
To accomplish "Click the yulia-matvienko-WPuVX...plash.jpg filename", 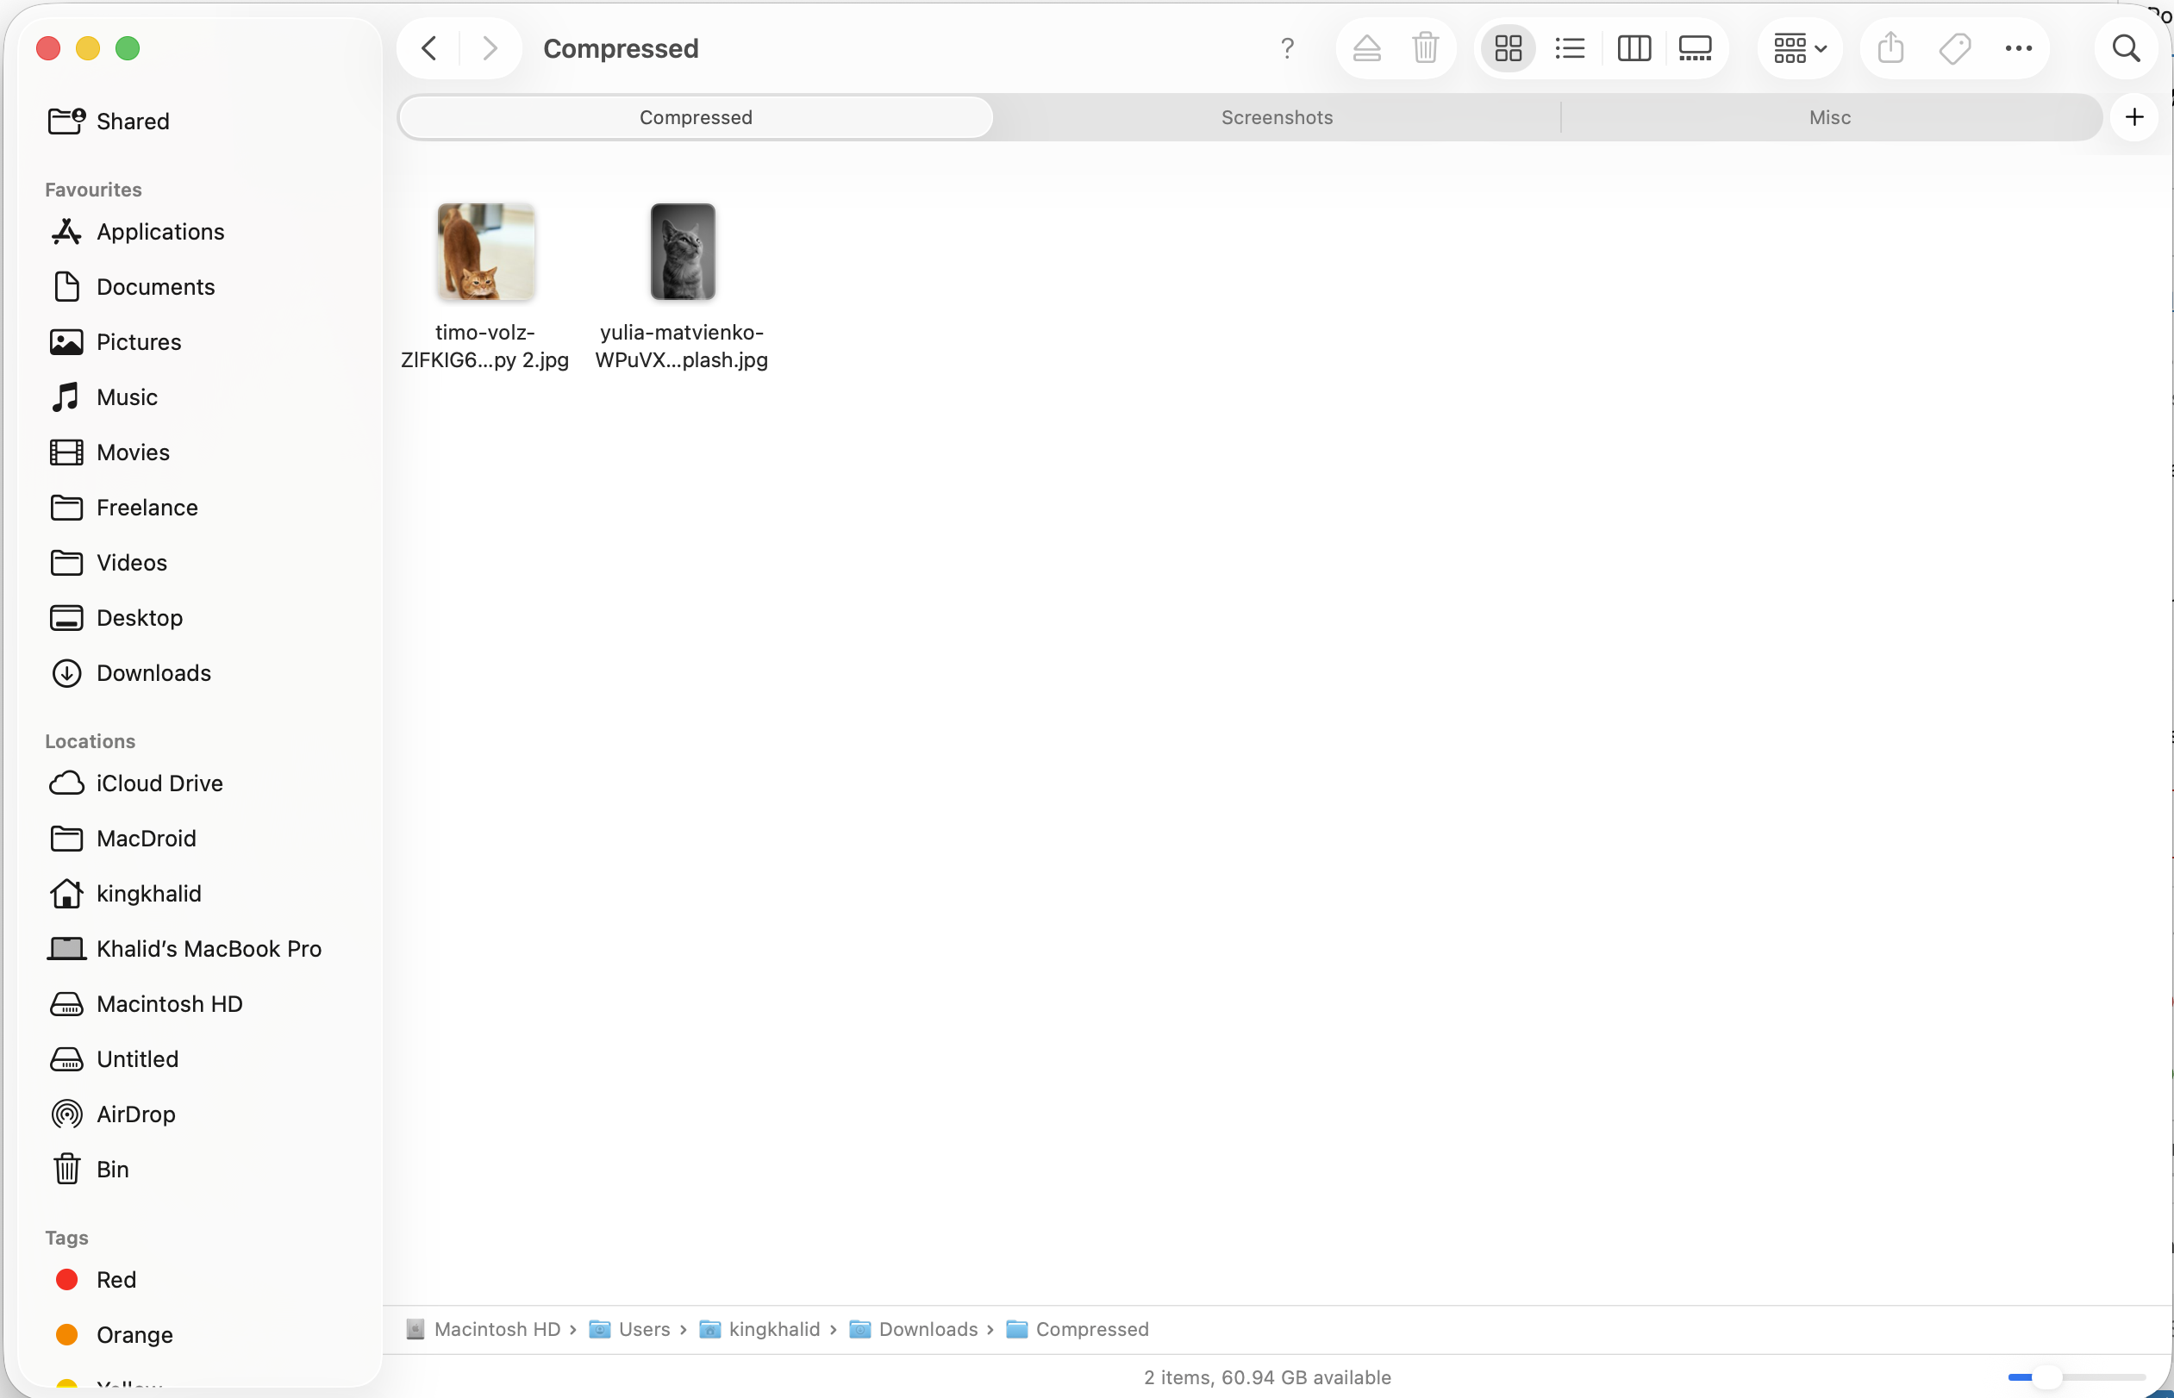I will tap(682, 346).
